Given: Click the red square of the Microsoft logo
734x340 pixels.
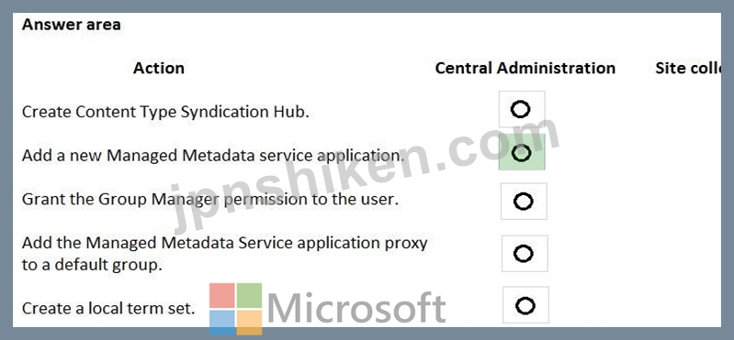Looking at the screenshot, I should click(x=222, y=295).
